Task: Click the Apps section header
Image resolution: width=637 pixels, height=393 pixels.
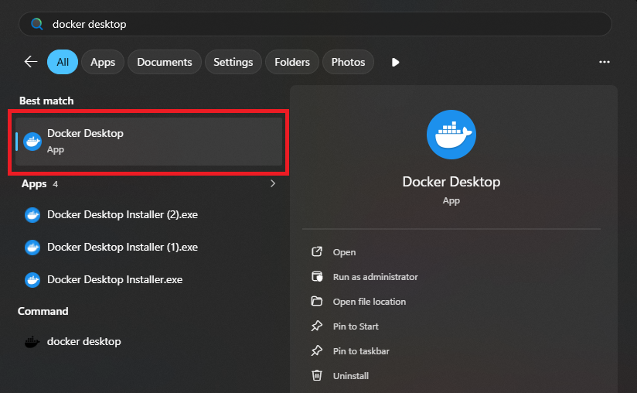Action: point(34,183)
